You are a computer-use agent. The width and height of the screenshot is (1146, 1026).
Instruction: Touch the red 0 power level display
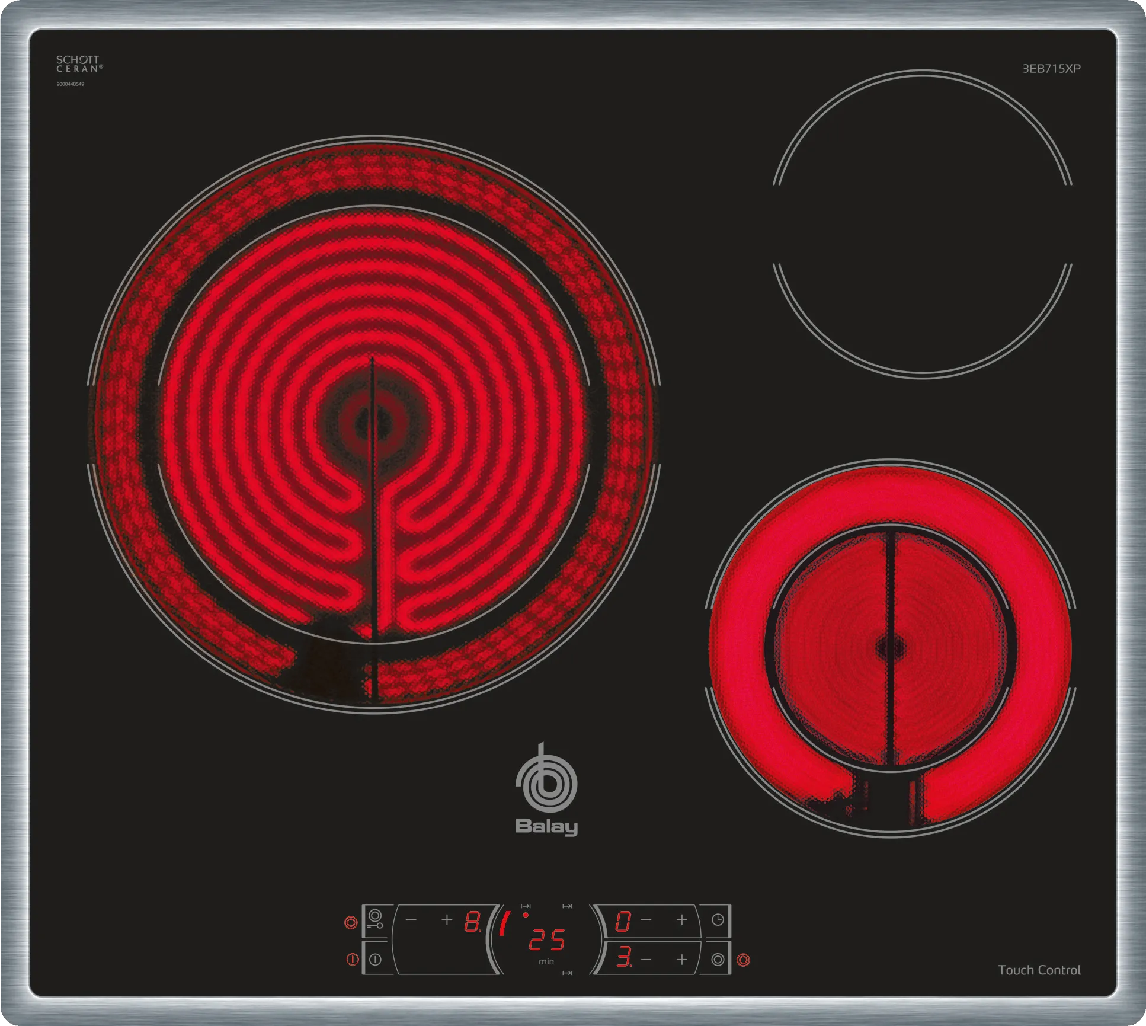coord(623,921)
